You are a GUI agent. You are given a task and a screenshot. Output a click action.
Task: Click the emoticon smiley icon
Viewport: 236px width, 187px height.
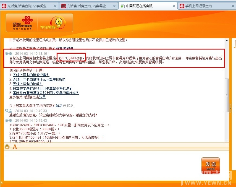(7, 147)
